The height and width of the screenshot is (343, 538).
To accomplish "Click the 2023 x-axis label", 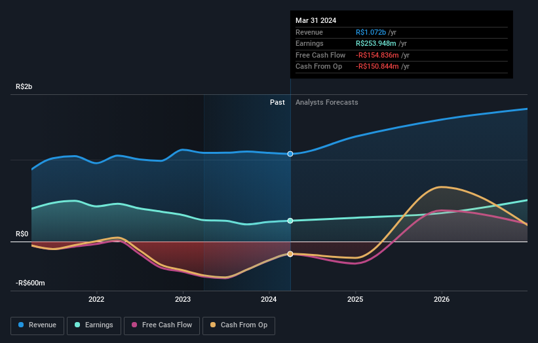I will coord(183,299).
